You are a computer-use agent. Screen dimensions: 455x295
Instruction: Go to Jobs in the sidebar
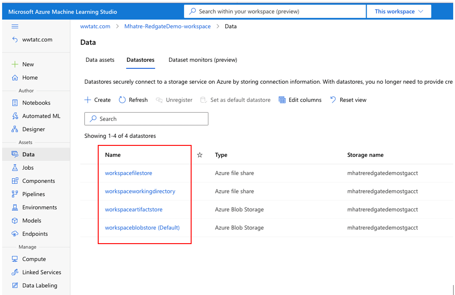click(28, 168)
